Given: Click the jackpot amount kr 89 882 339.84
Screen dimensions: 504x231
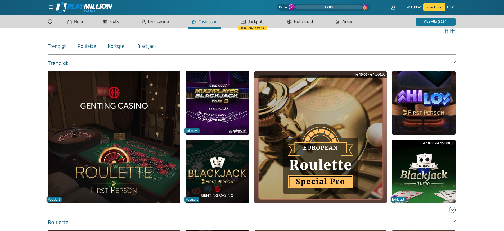Looking at the screenshot, I should coord(252,28).
